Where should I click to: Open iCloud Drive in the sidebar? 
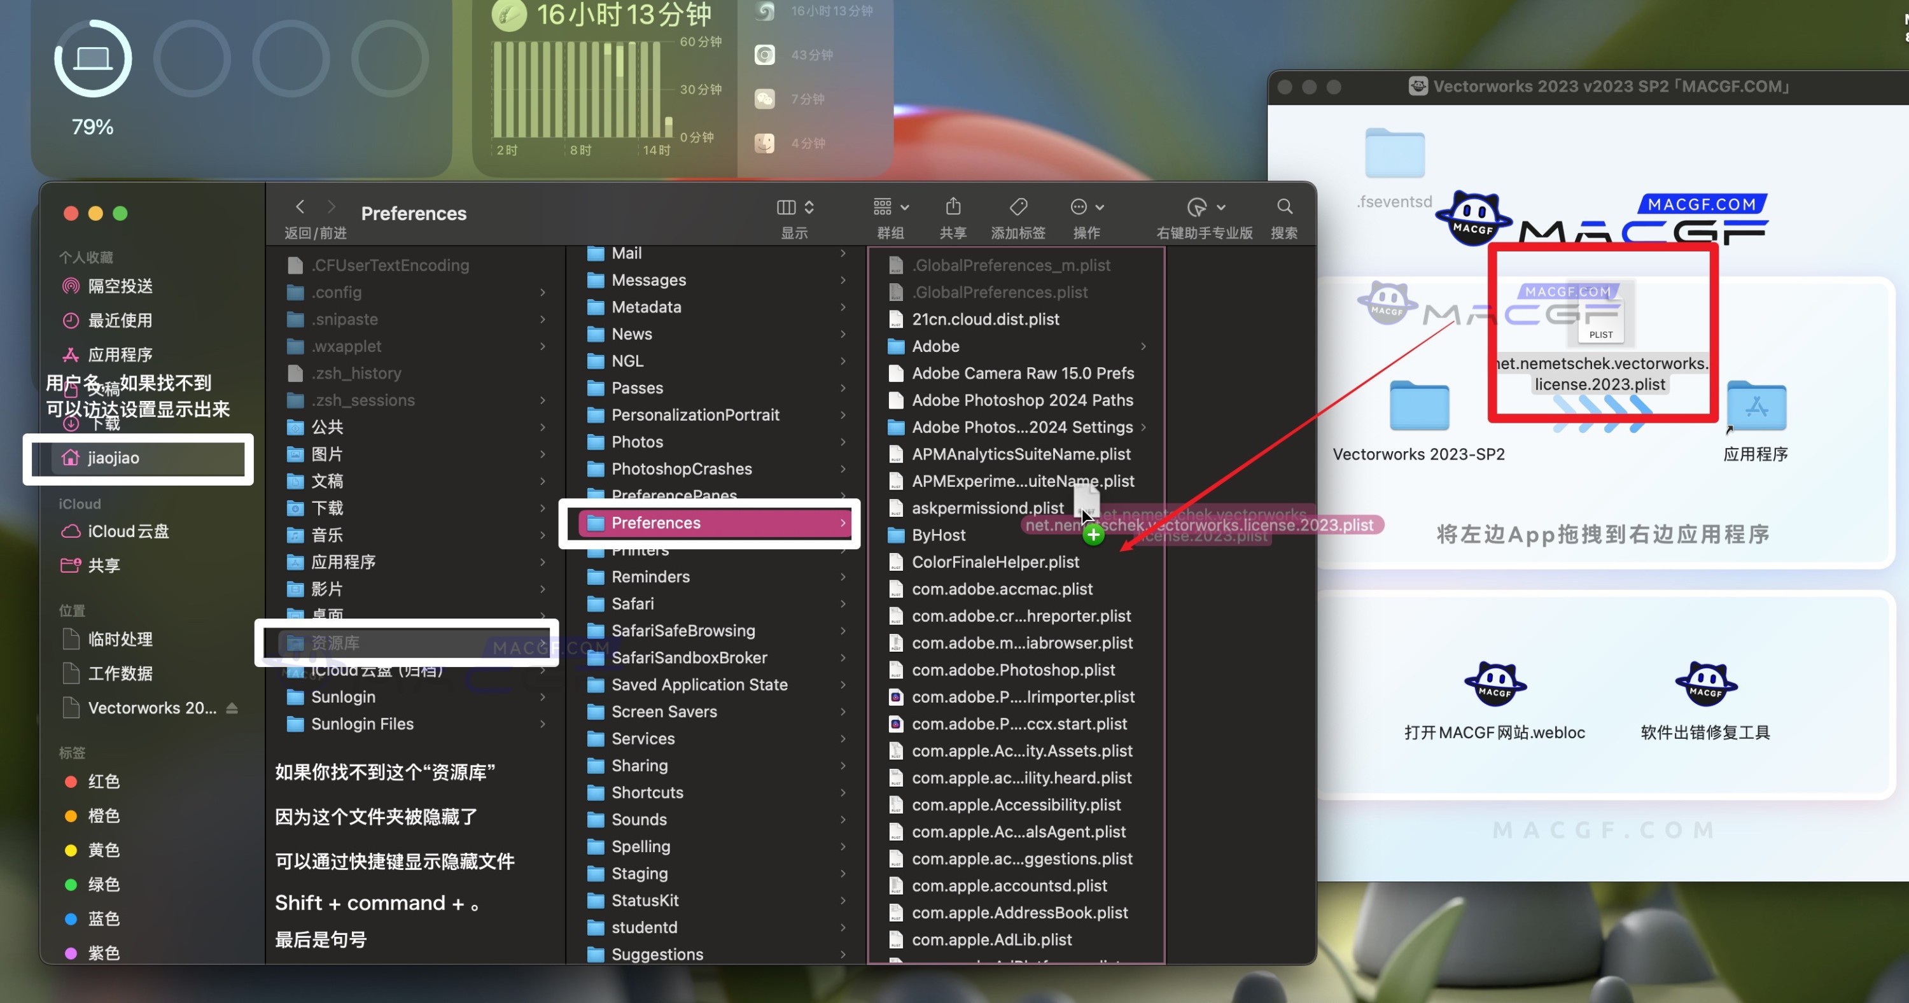(x=127, y=531)
